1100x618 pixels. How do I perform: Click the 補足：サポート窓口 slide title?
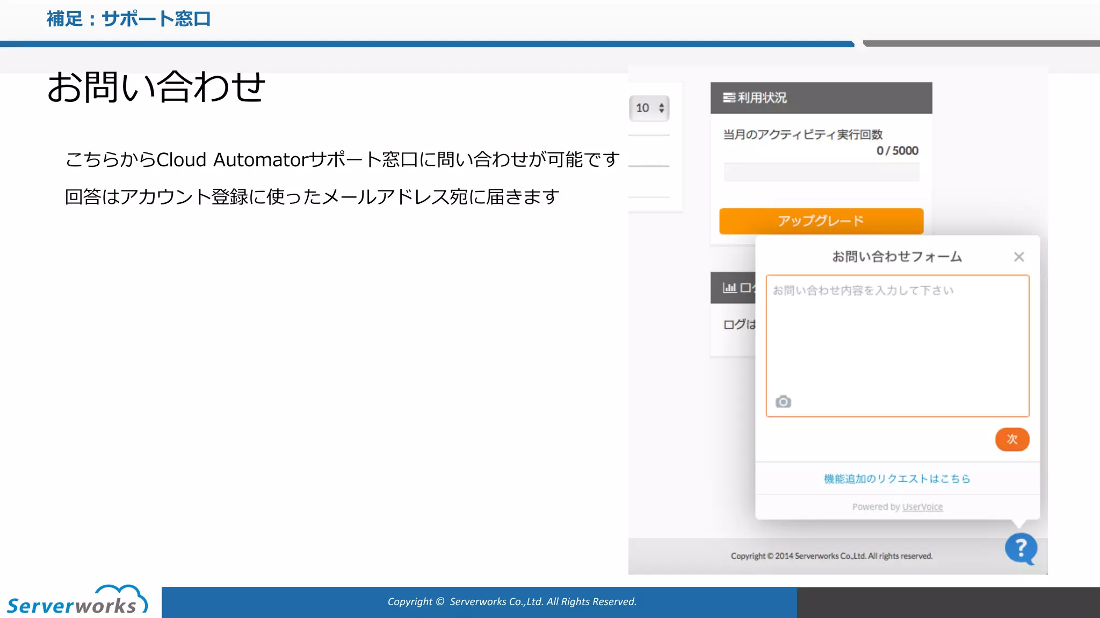click(128, 19)
